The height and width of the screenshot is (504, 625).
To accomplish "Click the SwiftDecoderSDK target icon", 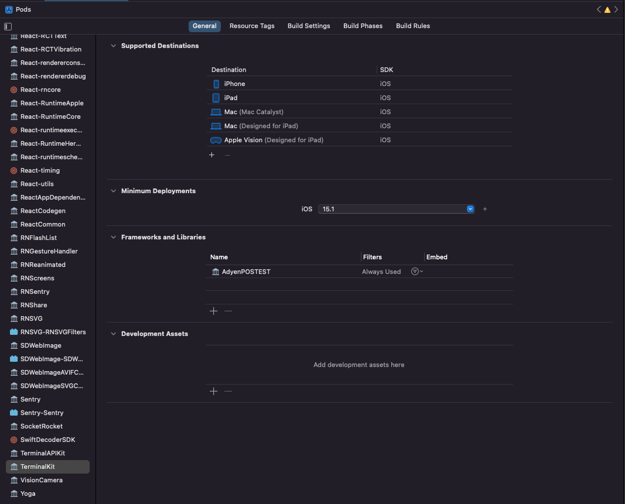I will tap(13, 440).
